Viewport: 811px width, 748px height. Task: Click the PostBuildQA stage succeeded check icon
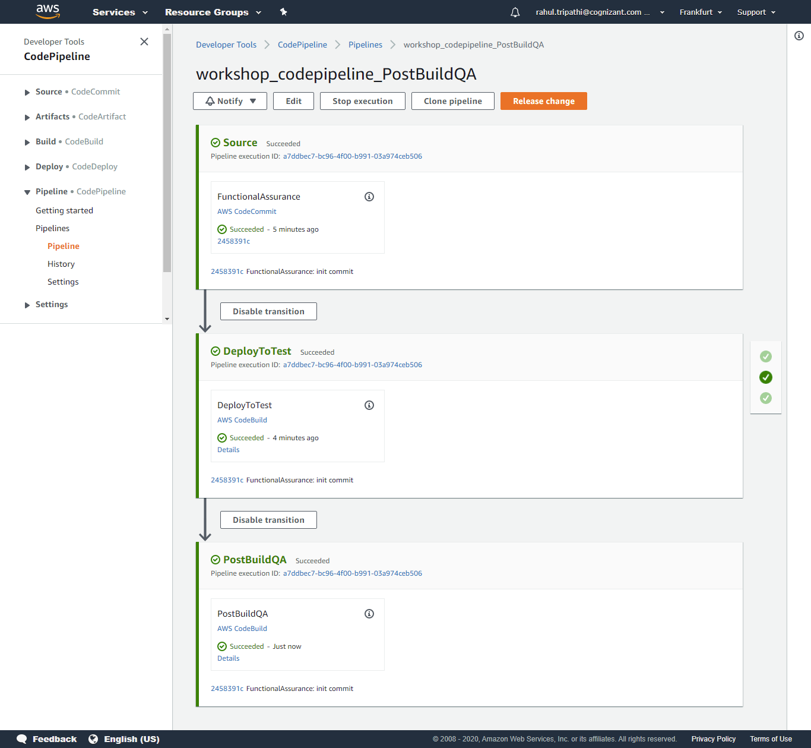(x=216, y=560)
